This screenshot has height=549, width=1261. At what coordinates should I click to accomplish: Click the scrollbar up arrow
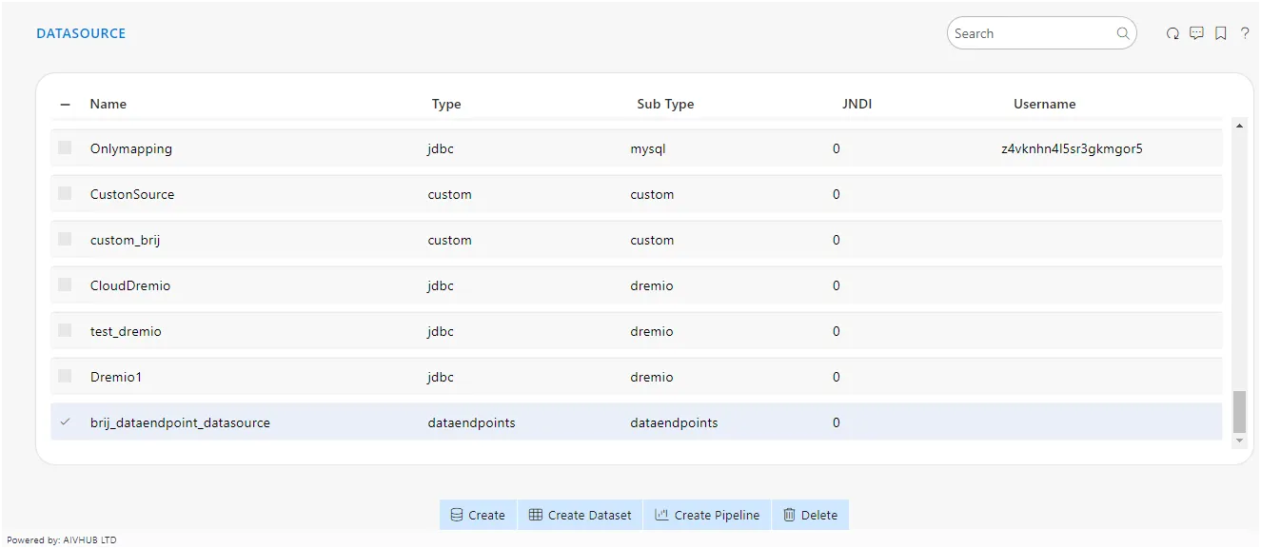point(1239,126)
